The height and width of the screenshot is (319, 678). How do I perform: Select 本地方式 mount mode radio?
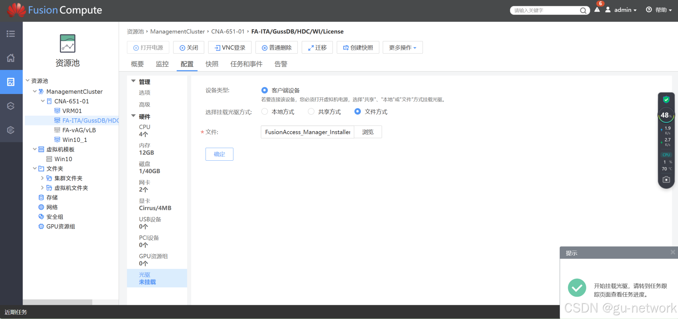pos(265,112)
